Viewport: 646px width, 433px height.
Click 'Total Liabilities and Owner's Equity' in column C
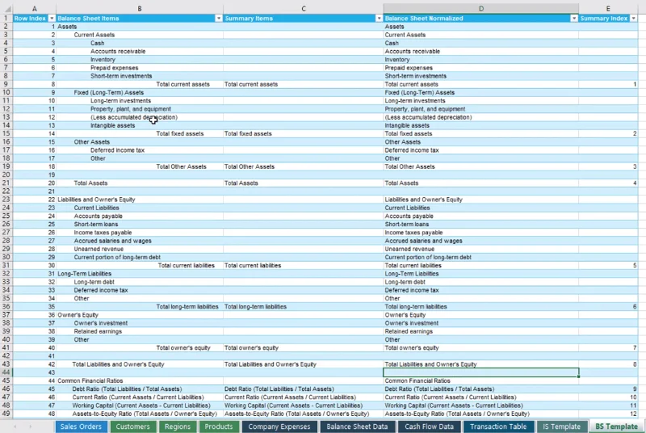coord(271,364)
